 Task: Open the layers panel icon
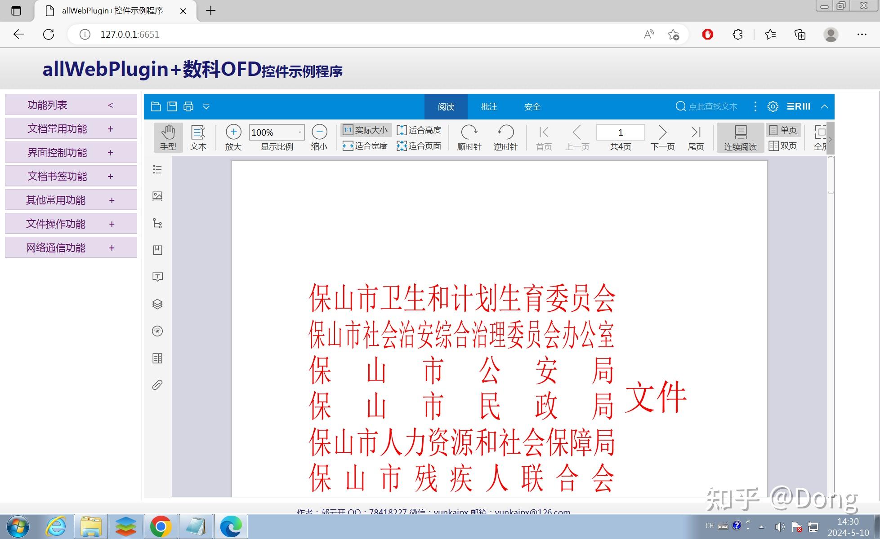tap(157, 304)
